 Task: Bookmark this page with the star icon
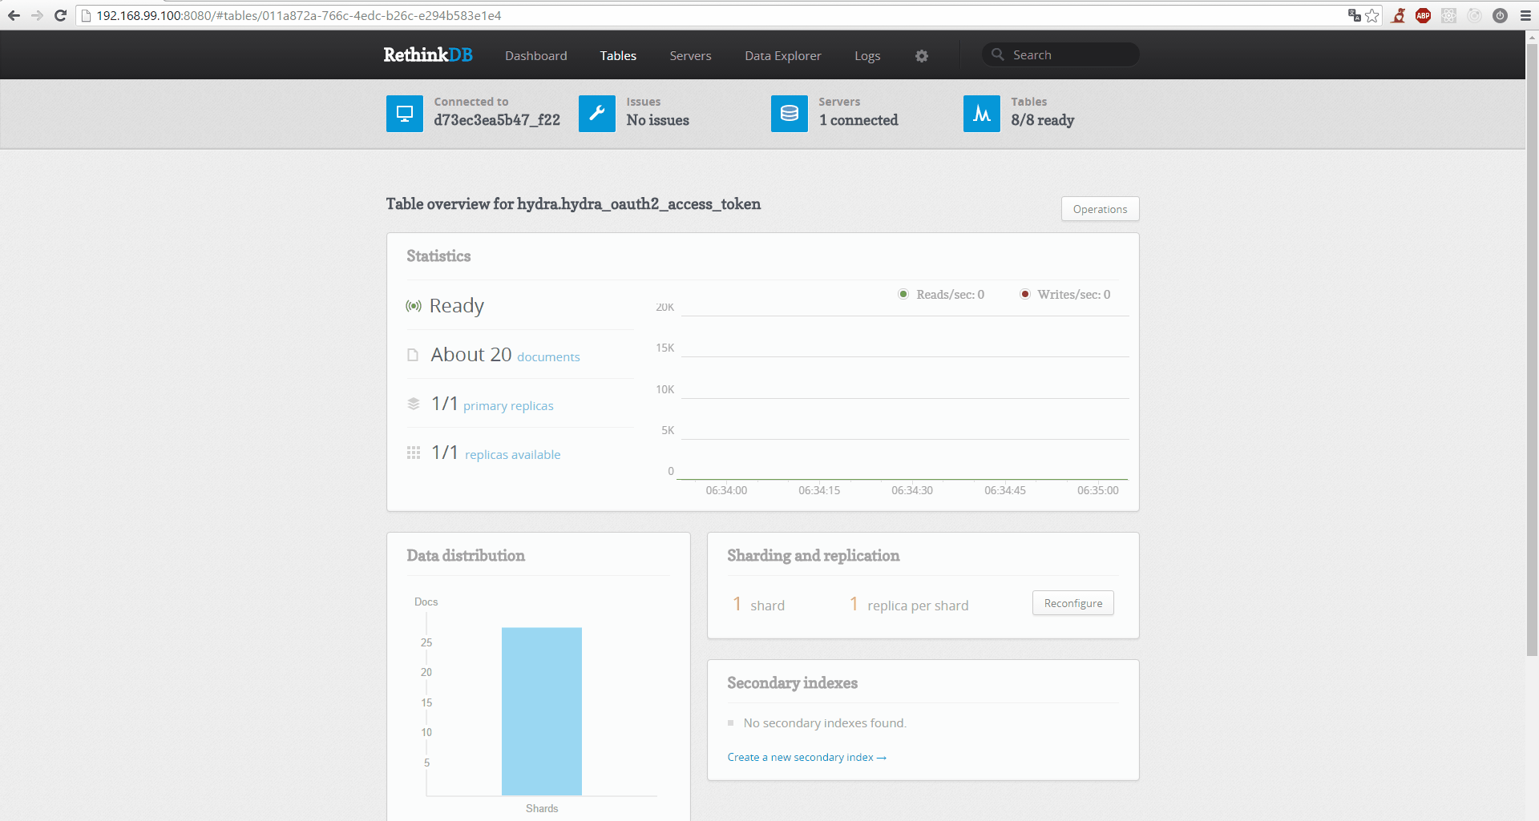pos(1372,15)
